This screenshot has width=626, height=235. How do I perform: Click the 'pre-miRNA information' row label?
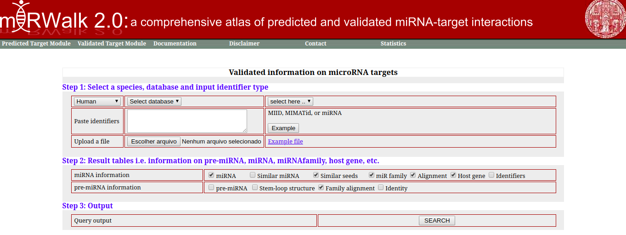[107, 188]
